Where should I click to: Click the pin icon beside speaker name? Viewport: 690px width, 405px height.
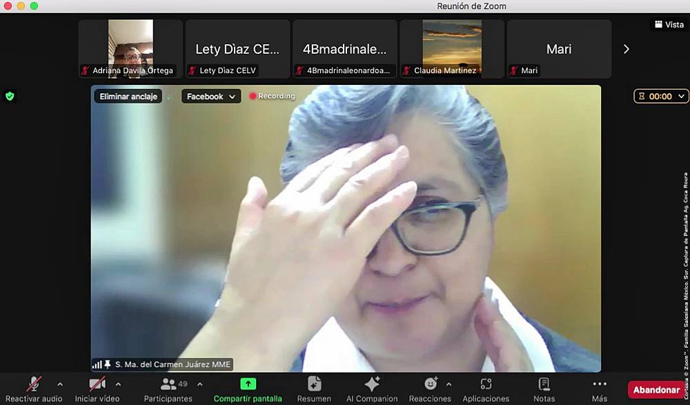click(108, 364)
